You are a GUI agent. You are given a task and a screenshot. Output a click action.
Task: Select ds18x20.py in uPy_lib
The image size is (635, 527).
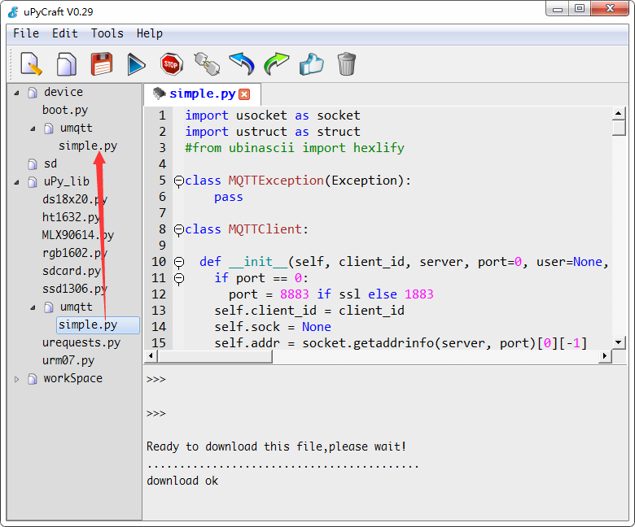point(75,199)
